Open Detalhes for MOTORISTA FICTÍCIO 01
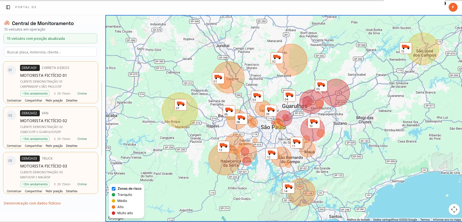The height and width of the screenshot is (222, 462). (71, 101)
